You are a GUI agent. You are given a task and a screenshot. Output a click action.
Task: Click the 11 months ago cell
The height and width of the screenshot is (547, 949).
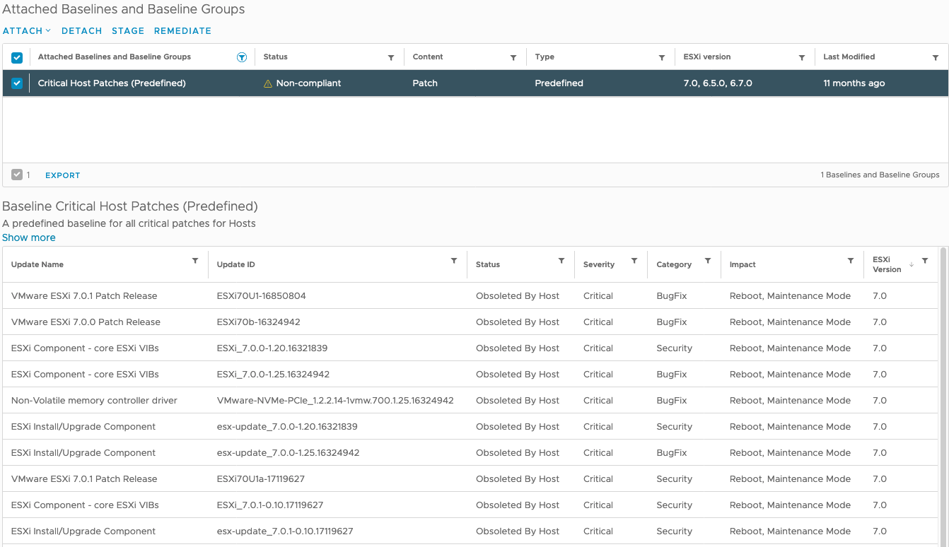(x=854, y=83)
